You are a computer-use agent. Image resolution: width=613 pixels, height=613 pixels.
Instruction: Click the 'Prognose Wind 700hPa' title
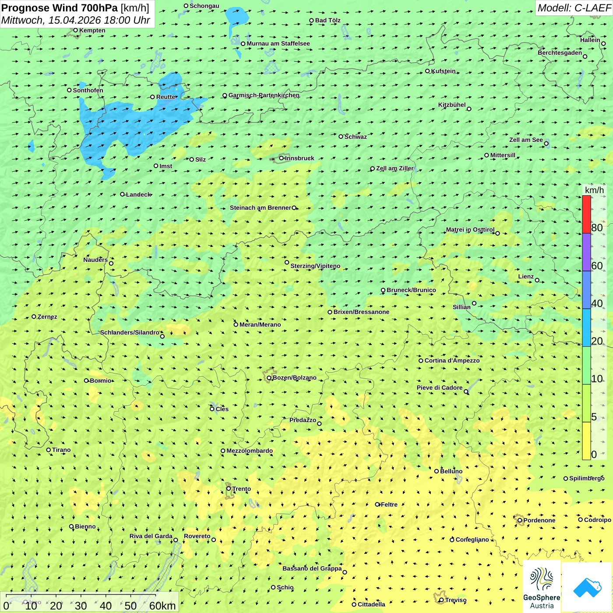click(60, 8)
